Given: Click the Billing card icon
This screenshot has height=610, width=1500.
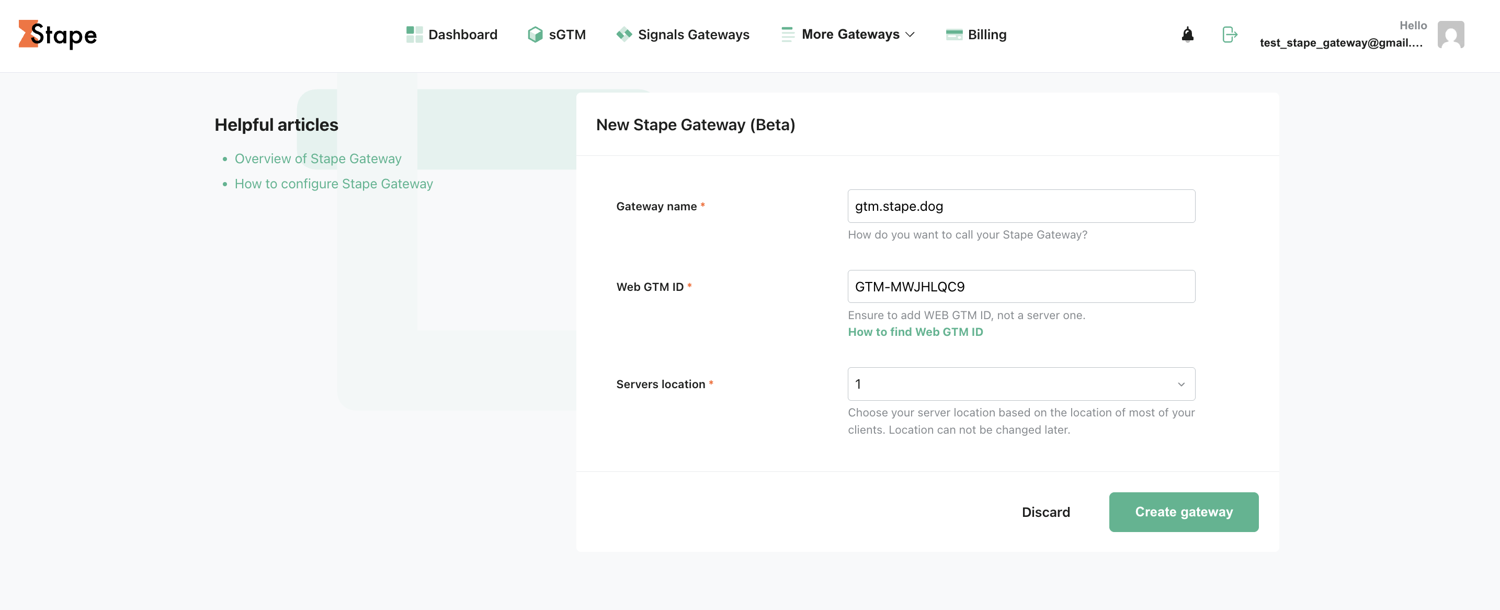Looking at the screenshot, I should (954, 35).
